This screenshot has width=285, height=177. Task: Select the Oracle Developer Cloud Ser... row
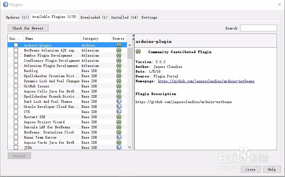(x=67, y=106)
